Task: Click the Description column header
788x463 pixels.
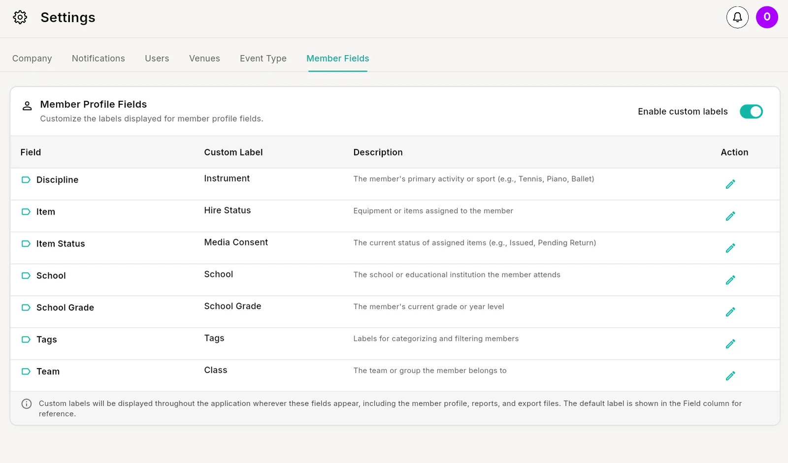Action: pos(378,153)
